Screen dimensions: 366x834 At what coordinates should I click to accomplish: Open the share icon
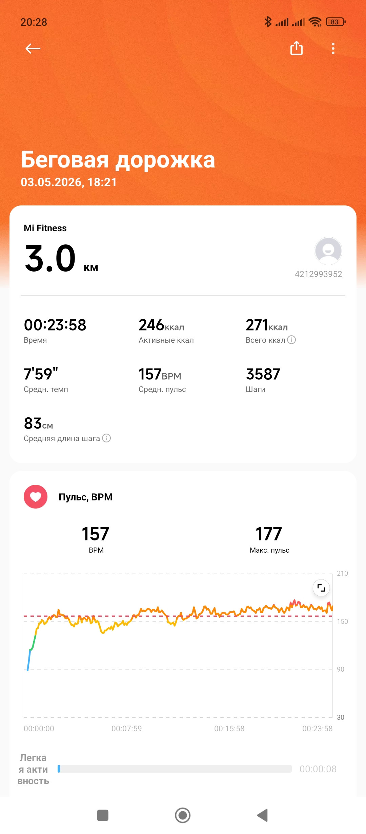[x=297, y=48]
